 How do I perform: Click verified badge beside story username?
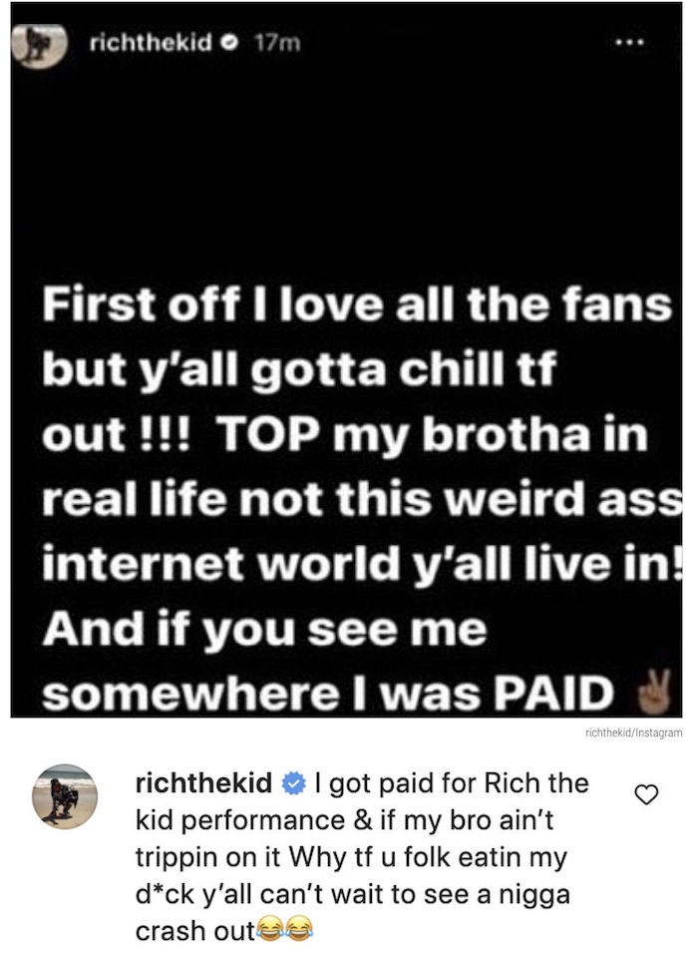229,42
